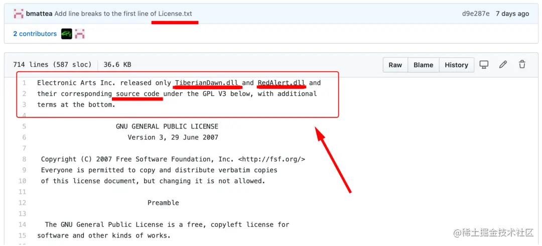Select line number 5

click(x=24, y=127)
